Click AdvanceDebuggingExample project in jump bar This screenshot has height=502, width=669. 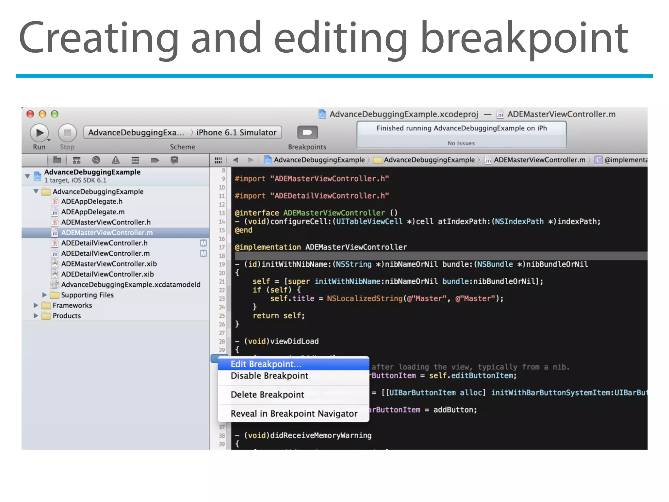click(x=315, y=160)
